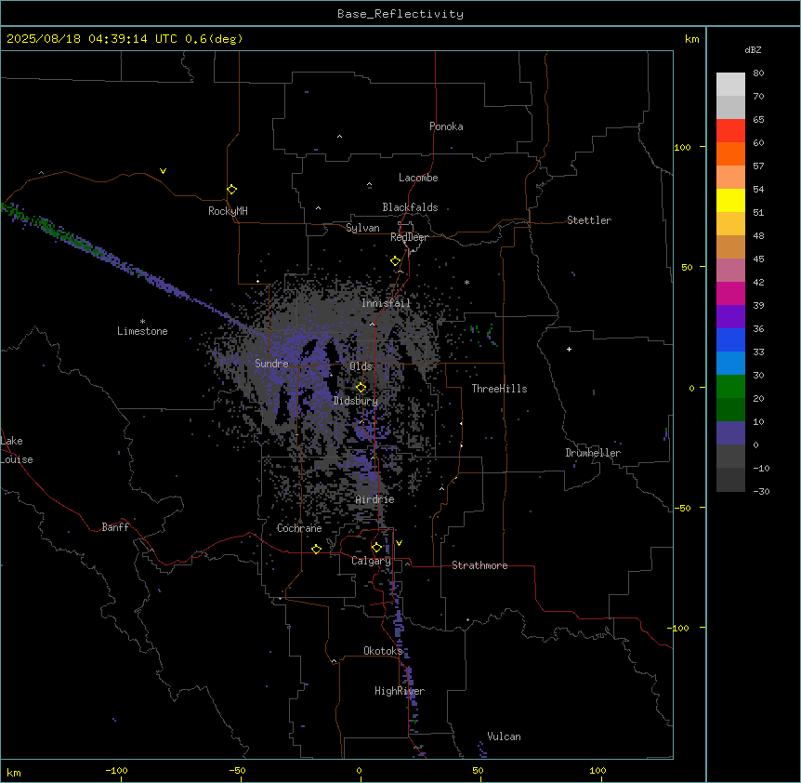
Task: Pick the purple 39 dBZ legend swatch
Action: (x=730, y=317)
